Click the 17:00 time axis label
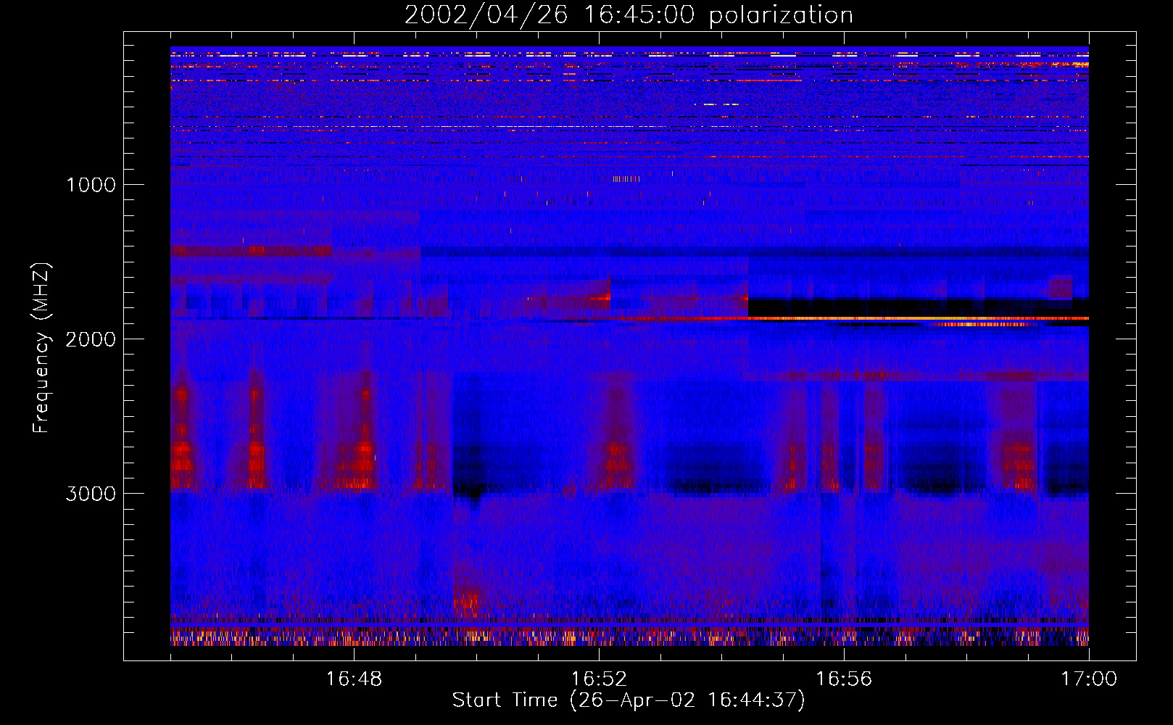This screenshot has width=1173, height=725. pos(1089,679)
